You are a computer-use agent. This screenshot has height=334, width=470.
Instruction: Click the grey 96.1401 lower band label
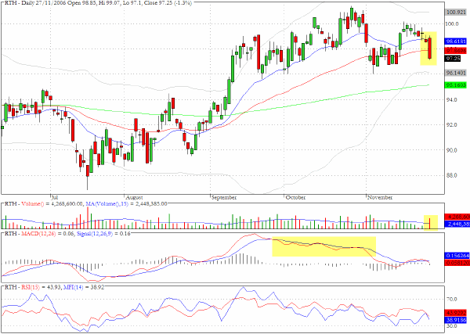456,73
